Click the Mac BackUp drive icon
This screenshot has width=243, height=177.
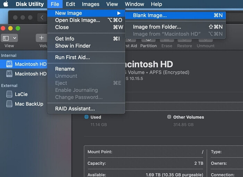[x=9, y=104]
